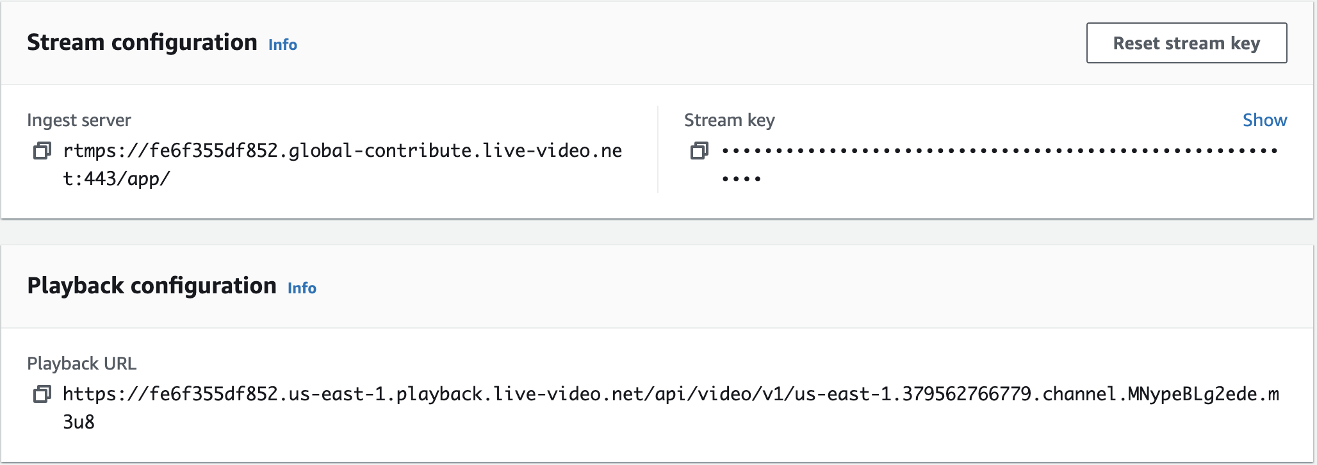The height and width of the screenshot is (465, 1317).
Task: Open Info next to Stream configuration
Action: pyautogui.click(x=282, y=45)
